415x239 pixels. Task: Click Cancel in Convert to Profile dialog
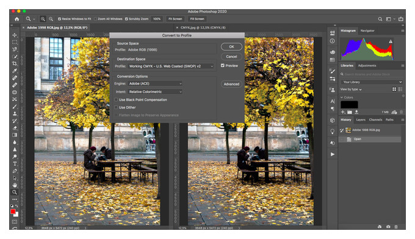(x=231, y=57)
